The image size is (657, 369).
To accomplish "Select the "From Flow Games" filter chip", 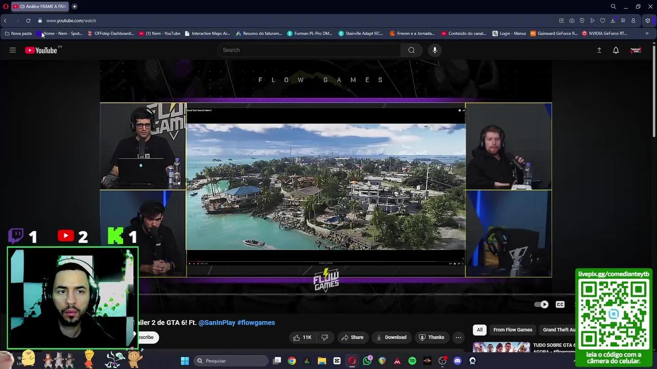I will click(513, 330).
